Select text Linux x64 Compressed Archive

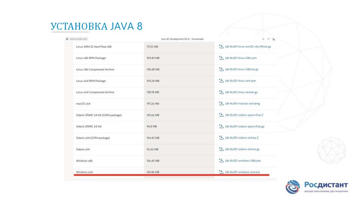(95, 92)
